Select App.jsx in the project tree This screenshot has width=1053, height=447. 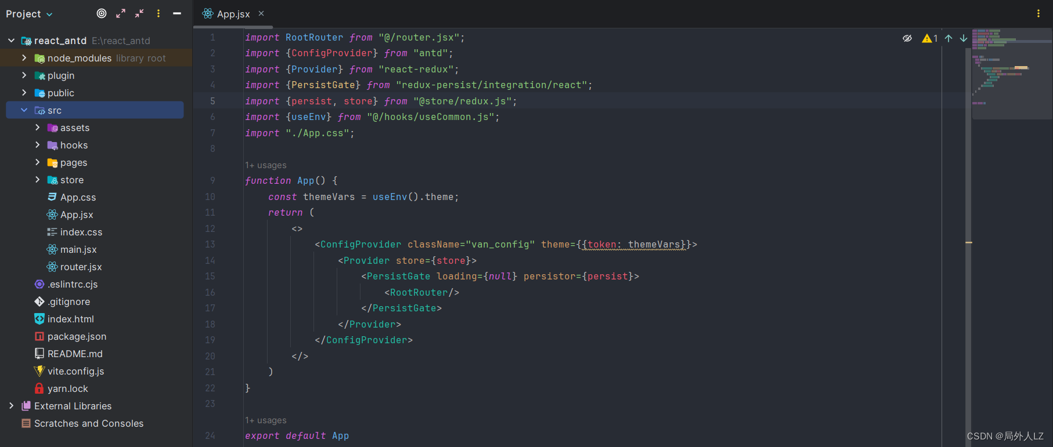coord(77,215)
